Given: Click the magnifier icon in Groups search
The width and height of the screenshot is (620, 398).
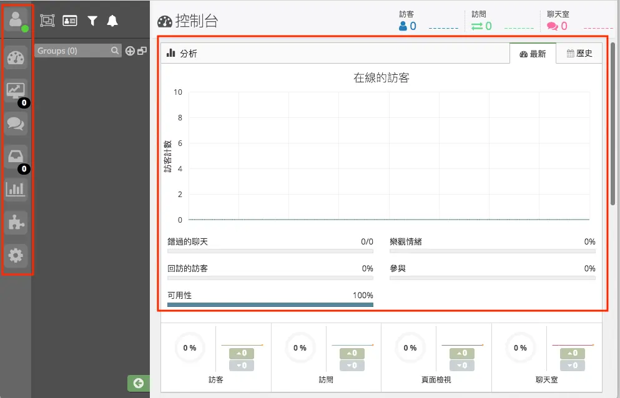Looking at the screenshot, I should [115, 51].
